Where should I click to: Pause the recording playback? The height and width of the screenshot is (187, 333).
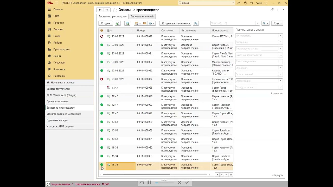149,183
